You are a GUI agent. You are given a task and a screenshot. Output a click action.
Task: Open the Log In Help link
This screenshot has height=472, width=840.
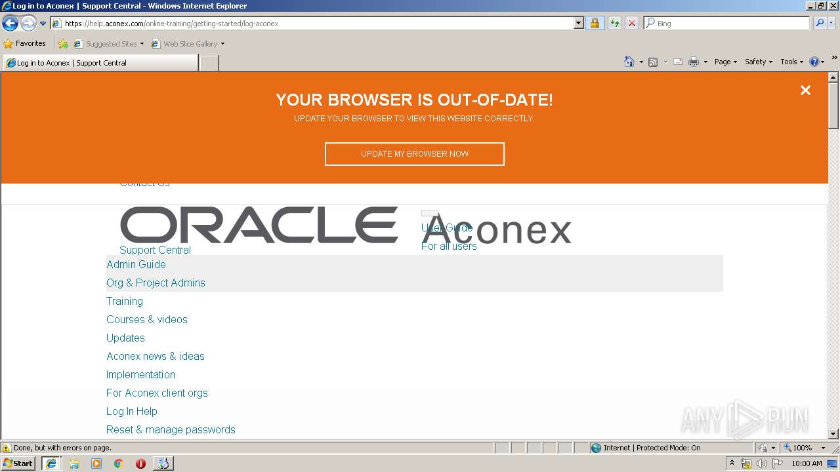click(x=132, y=411)
